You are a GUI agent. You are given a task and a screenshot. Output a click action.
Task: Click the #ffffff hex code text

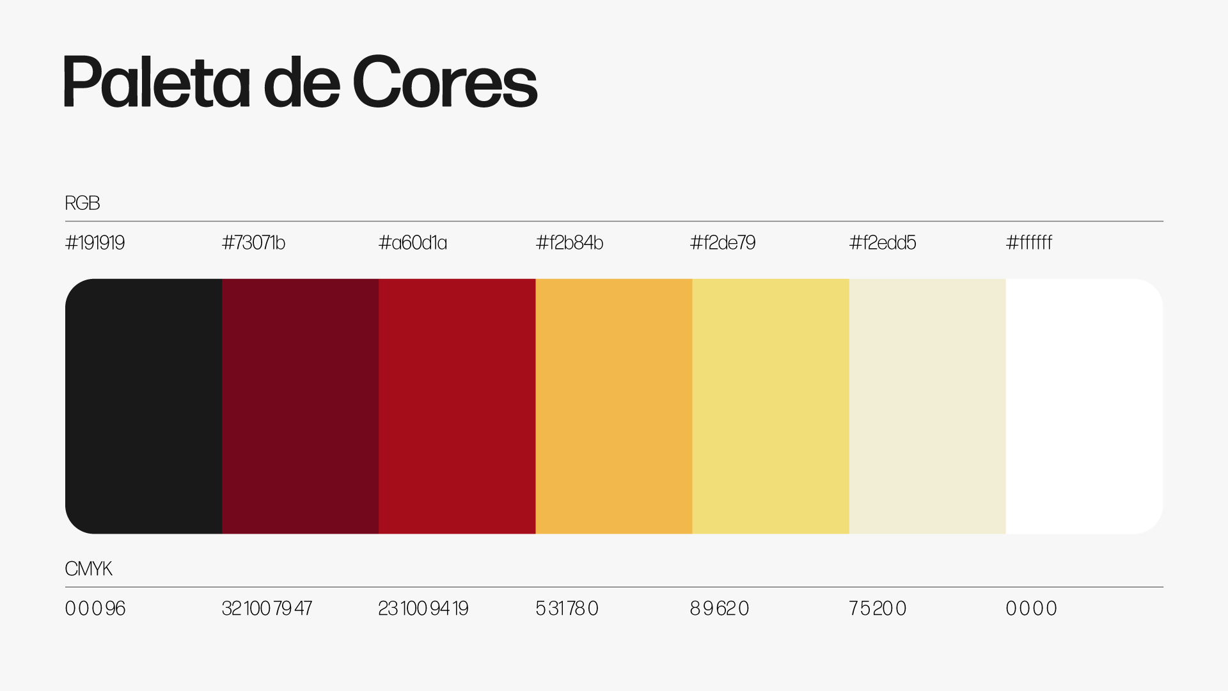(x=1029, y=242)
